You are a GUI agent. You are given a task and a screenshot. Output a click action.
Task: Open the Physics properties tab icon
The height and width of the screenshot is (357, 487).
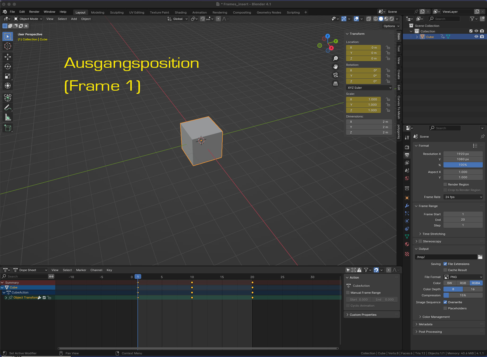(407, 221)
